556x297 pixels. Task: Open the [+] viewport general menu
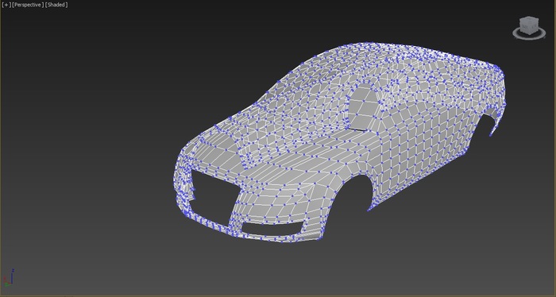(x=6, y=5)
